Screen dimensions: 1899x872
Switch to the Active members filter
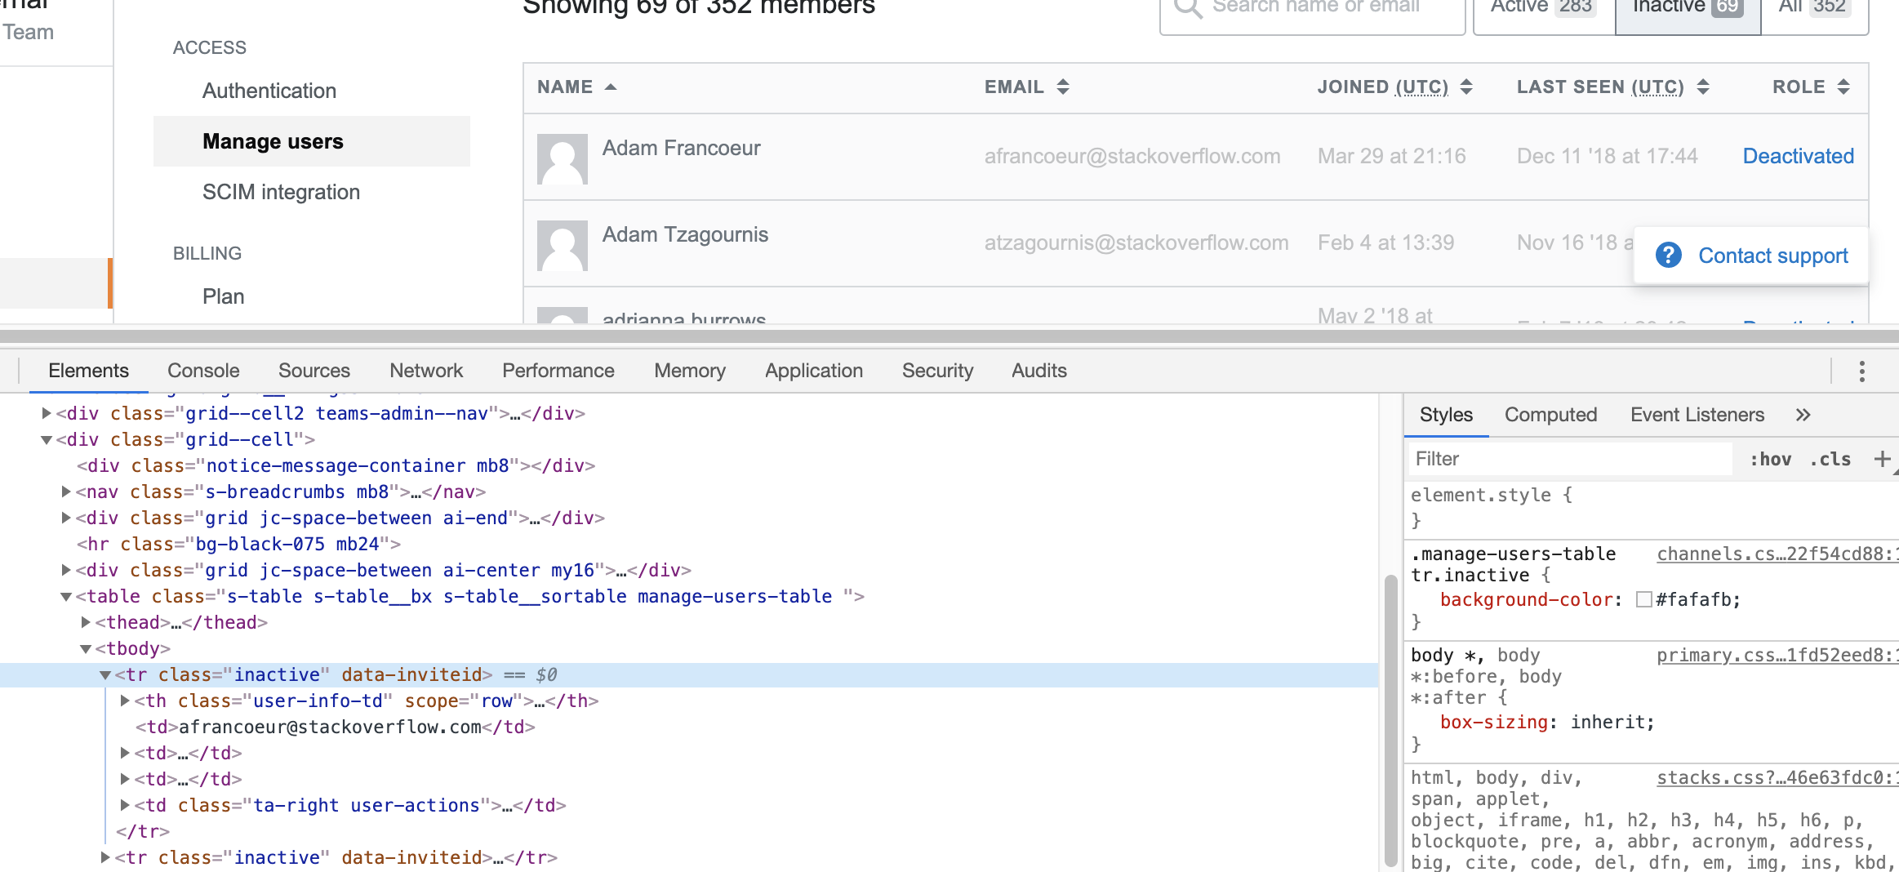(x=1540, y=7)
